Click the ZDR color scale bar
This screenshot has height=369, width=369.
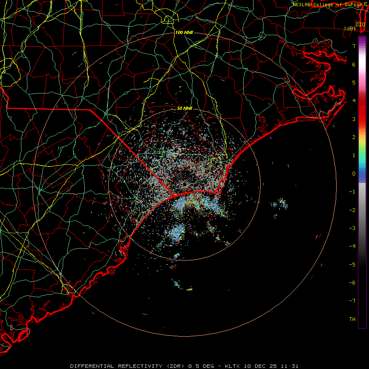tap(362, 182)
